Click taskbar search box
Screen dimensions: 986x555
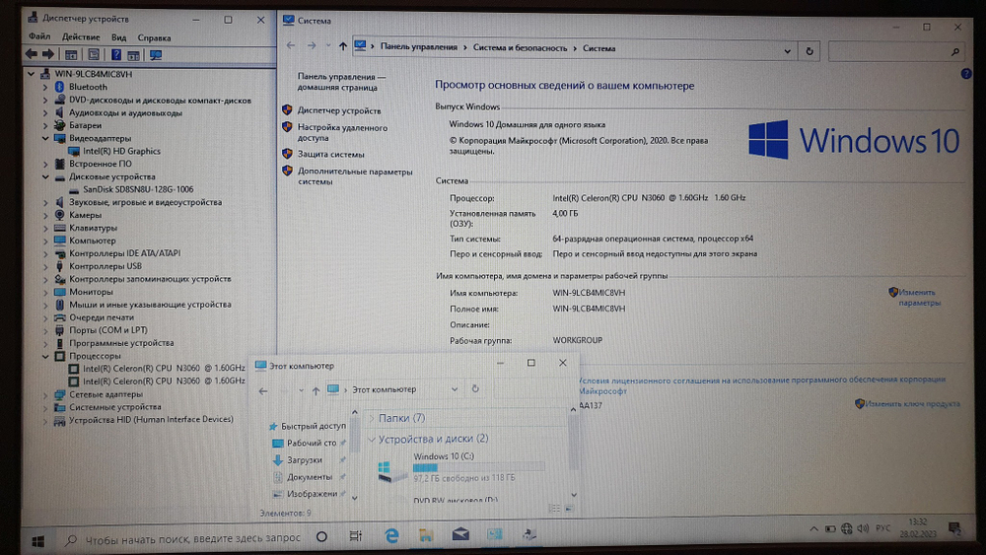click(185, 538)
